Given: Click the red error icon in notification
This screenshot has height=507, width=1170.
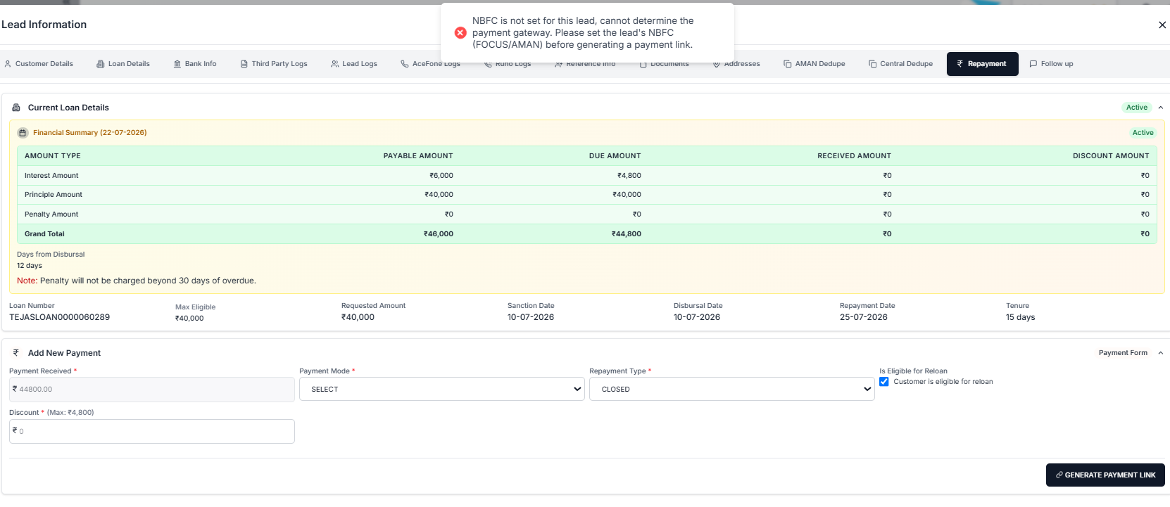Looking at the screenshot, I should click(460, 33).
